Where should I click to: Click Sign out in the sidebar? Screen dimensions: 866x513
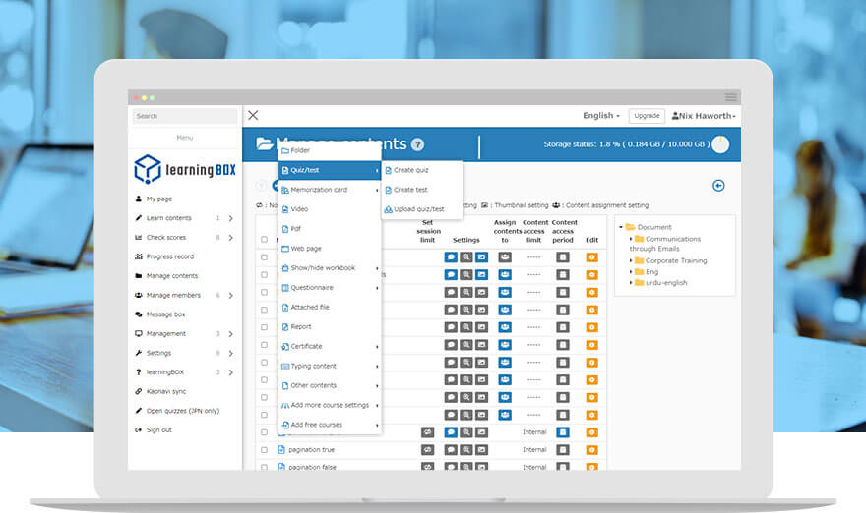[158, 429]
